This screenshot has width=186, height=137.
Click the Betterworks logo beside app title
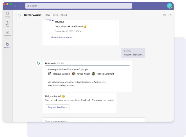[x=19, y=15]
